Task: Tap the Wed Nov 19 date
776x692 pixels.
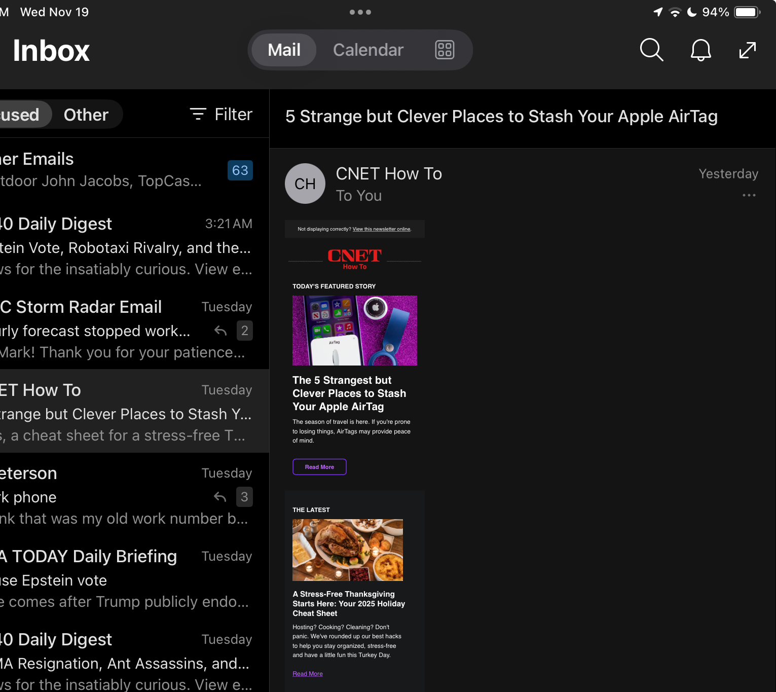Action: pyautogui.click(x=54, y=12)
